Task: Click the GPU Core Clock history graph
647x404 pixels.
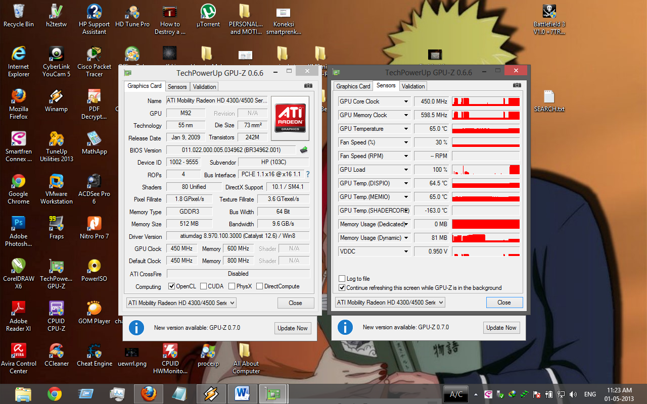Action: click(486, 102)
